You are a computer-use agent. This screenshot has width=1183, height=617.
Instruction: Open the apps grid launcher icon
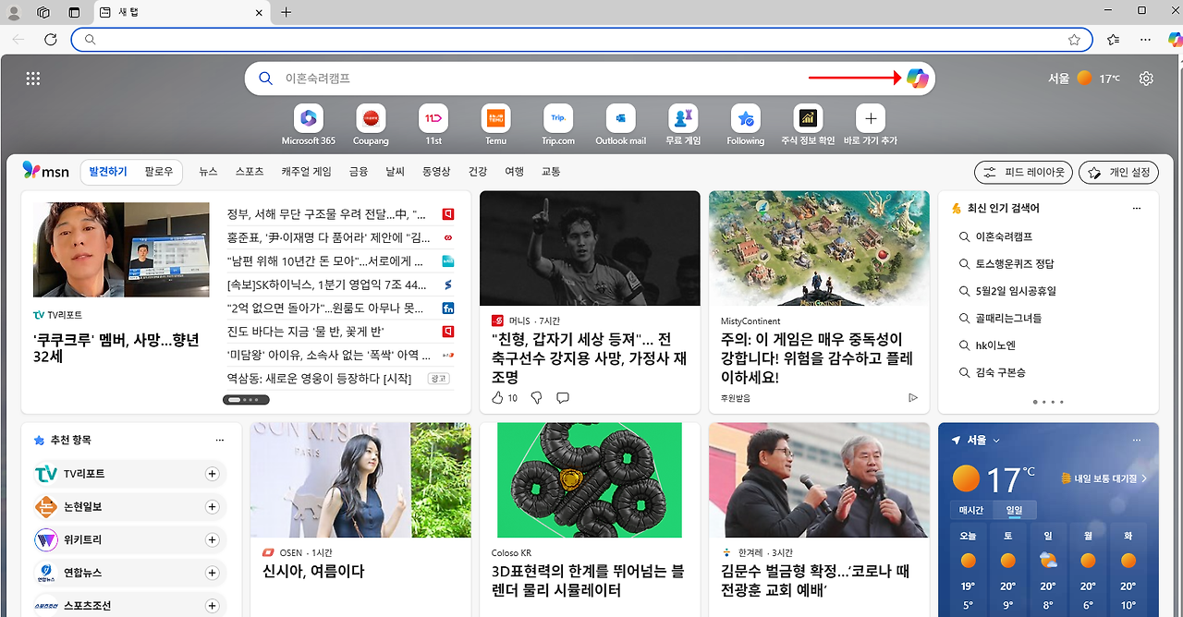33,79
